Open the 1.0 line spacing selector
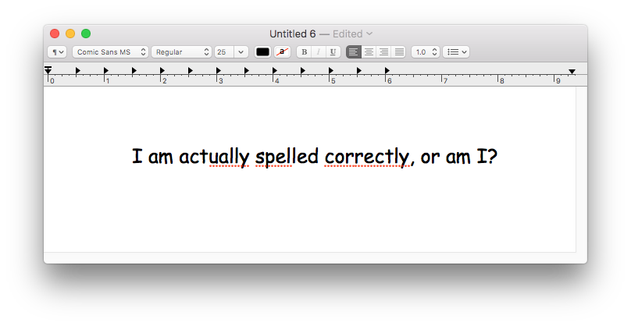 426,51
